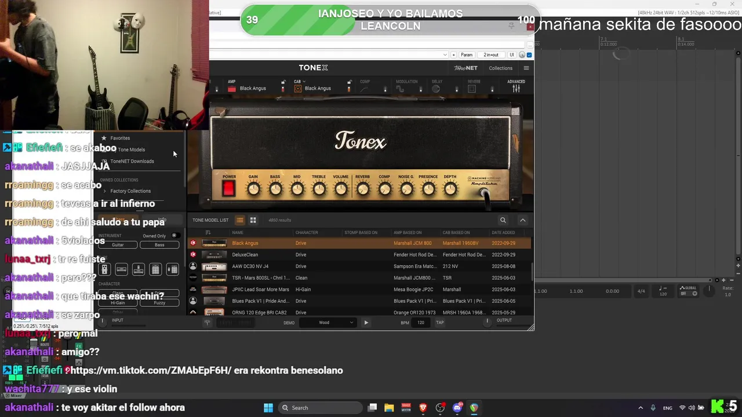This screenshot has width=742, height=417.
Task: Toggle the red Power switch on amp
Action: point(229,188)
